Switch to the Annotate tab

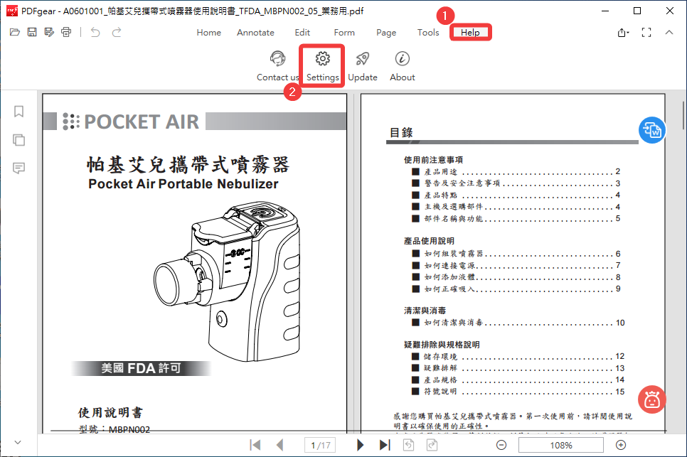point(255,33)
